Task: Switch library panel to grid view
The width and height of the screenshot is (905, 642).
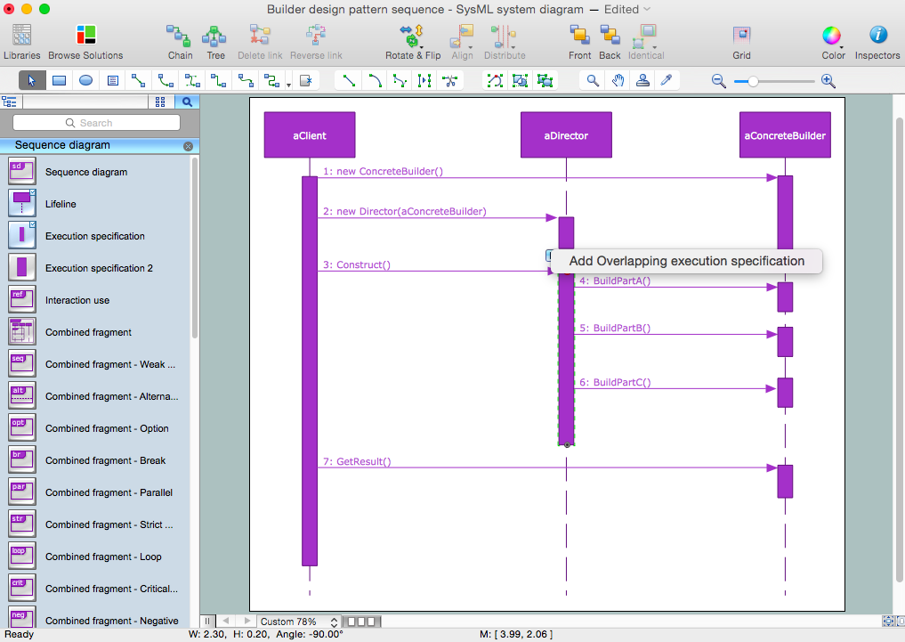Action: [x=160, y=102]
